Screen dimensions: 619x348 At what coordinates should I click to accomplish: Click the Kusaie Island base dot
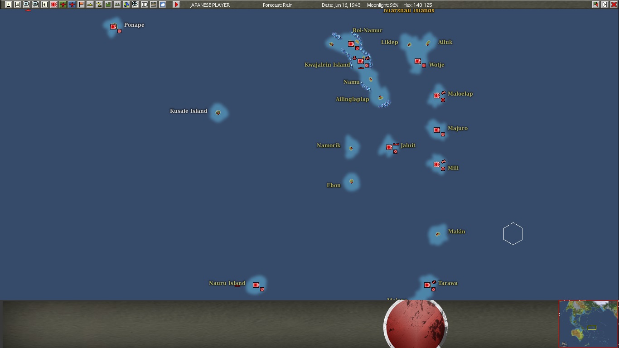pyautogui.click(x=218, y=113)
